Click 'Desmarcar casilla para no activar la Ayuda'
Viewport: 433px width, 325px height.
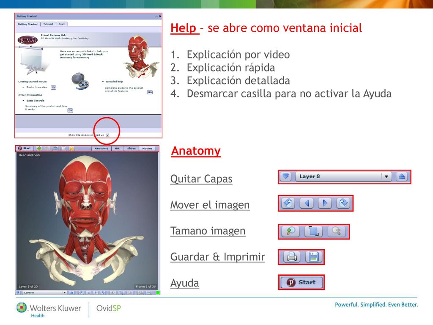point(289,94)
